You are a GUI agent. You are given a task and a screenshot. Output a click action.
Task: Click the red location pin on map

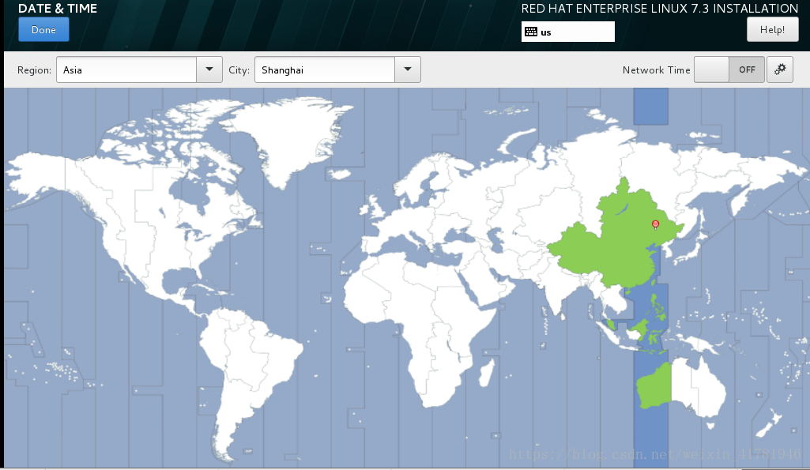(x=656, y=224)
